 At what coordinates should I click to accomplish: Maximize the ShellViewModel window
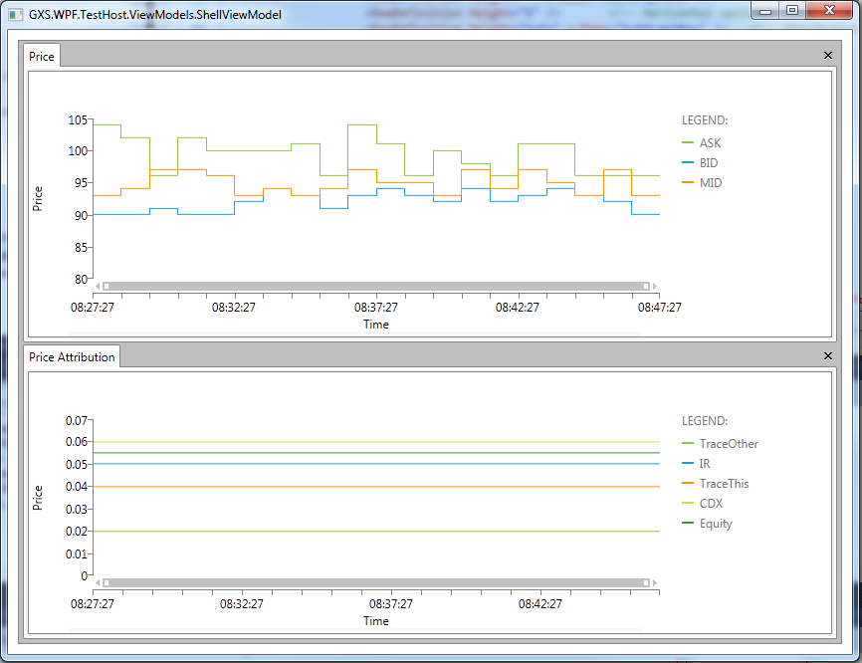(792, 10)
